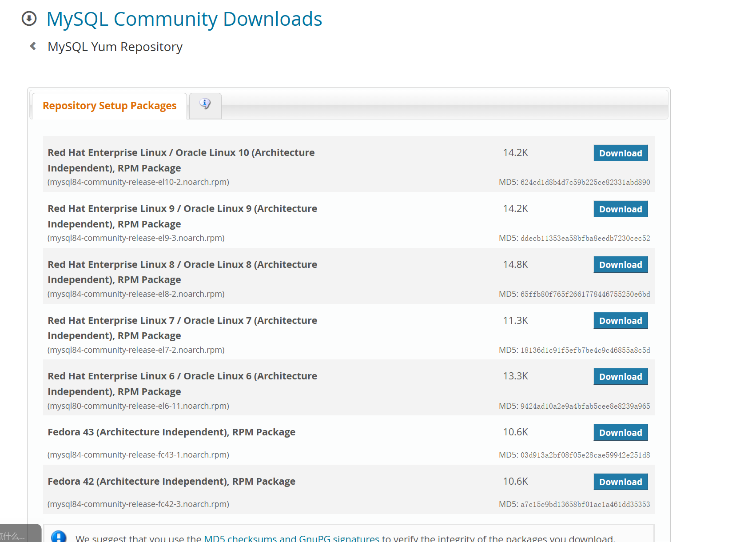Click filename mysql80-community-release-el6-11.noarch.rpm
This screenshot has height=542, width=740.
pos(138,406)
